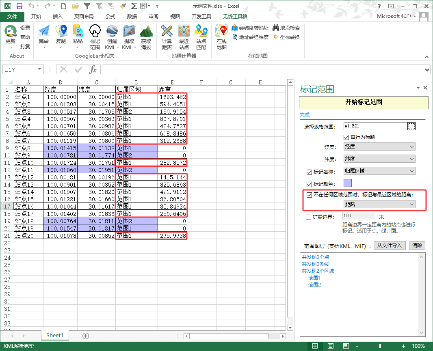Click the 打赏 donate button

[25, 46]
